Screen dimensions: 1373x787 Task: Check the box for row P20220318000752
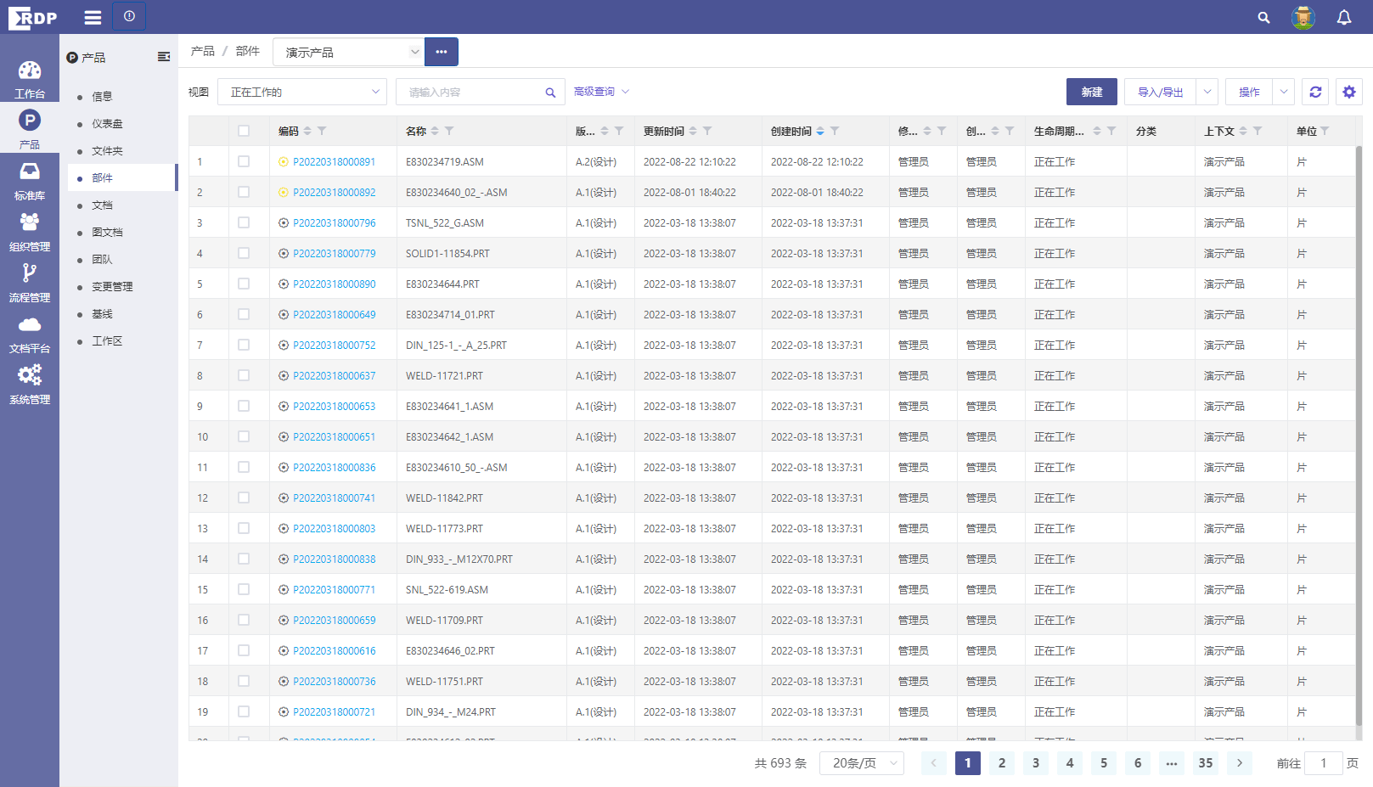point(244,345)
